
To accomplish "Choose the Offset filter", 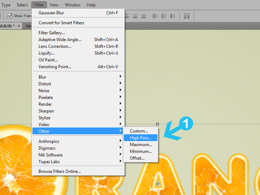I will tap(141, 158).
